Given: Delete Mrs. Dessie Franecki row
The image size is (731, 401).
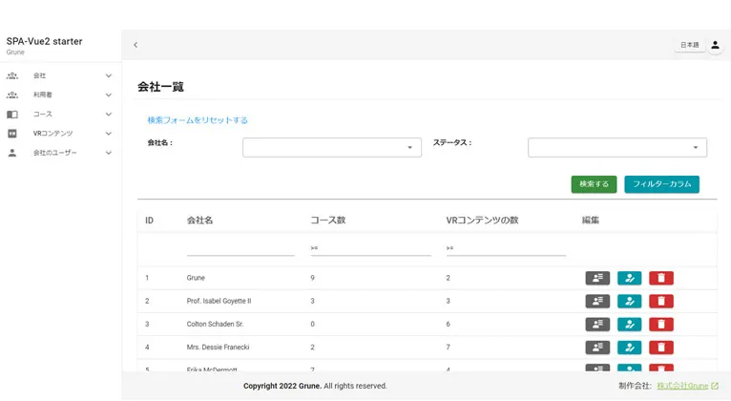Looking at the screenshot, I should click(661, 348).
